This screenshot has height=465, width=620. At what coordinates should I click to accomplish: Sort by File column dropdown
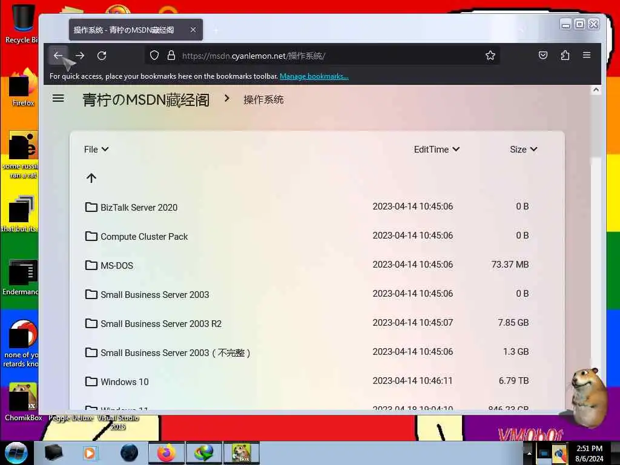pos(96,150)
